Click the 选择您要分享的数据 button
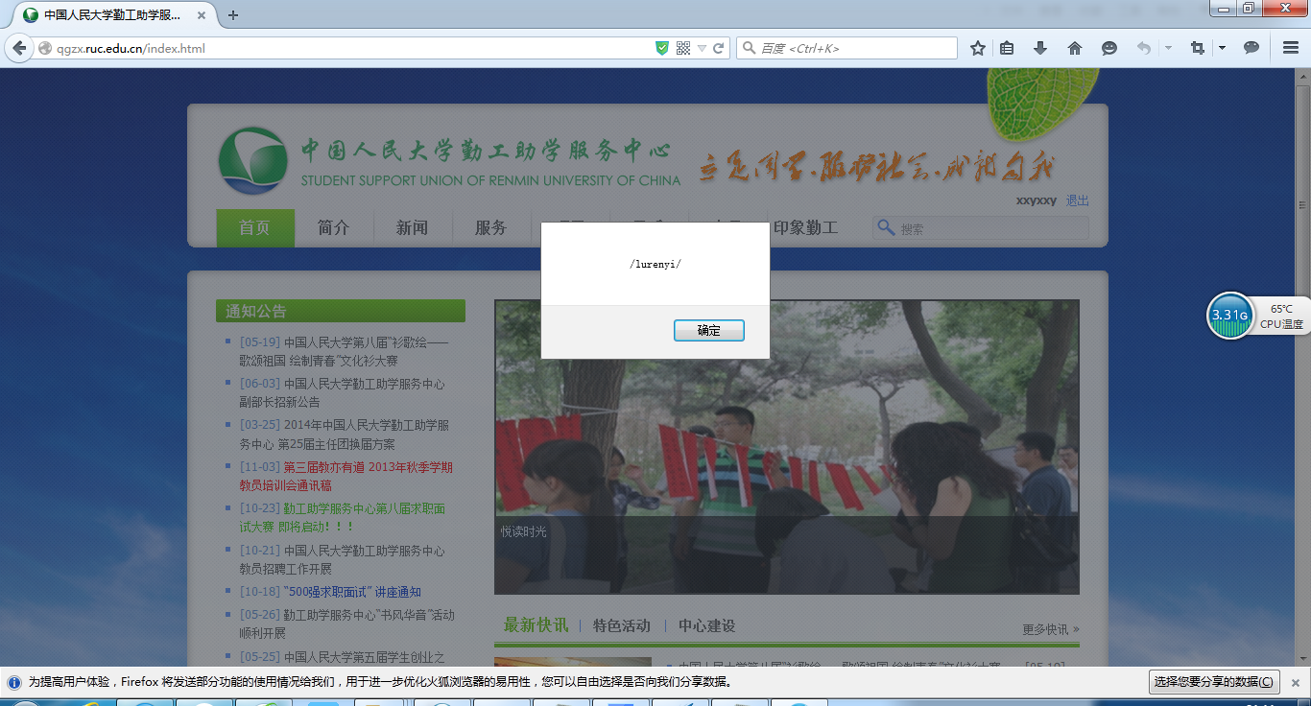The width and height of the screenshot is (1311, 706). pyautogui.click(x=1214, y=682)
